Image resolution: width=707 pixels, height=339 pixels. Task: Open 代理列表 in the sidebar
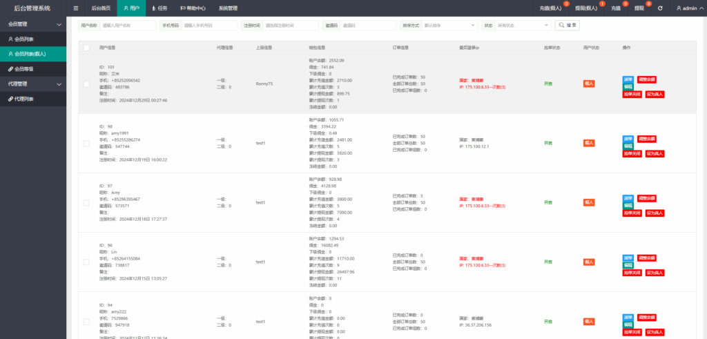(x=24, y=99)
